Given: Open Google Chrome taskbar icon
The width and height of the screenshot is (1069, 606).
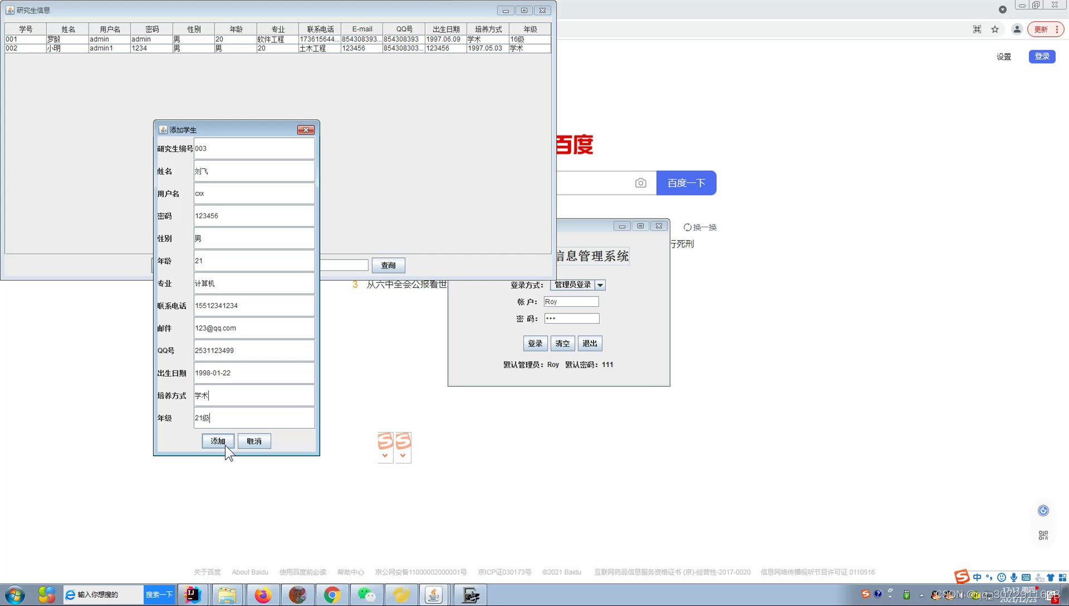Looking at the screenshot, I should (332, 595).
